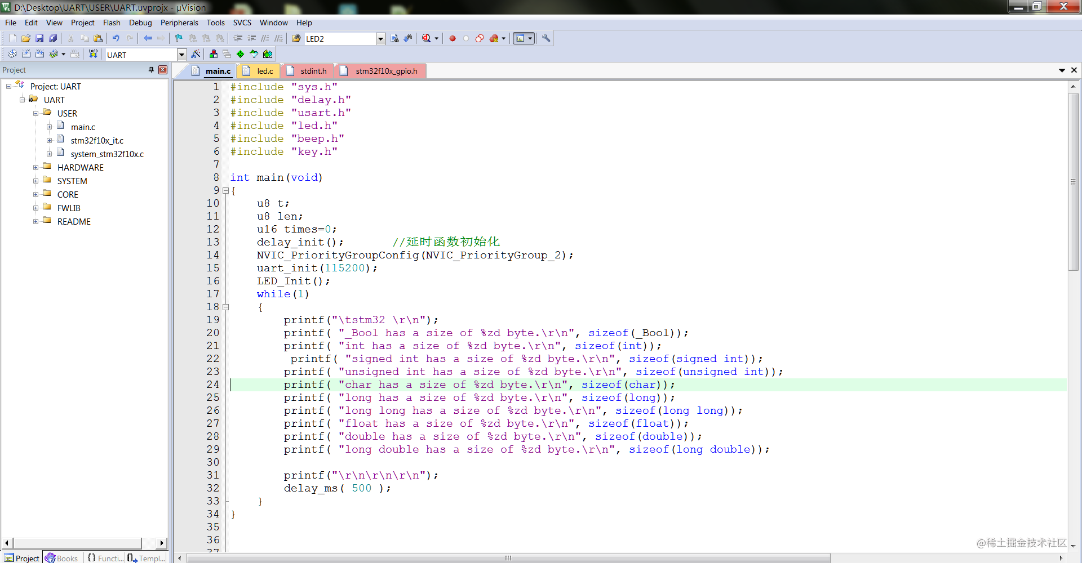Open the Pack Installer
The height and width of the screenshot is (563, 1082).
coord(268,54)
